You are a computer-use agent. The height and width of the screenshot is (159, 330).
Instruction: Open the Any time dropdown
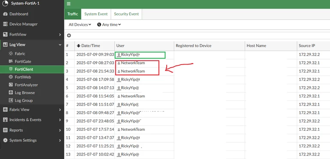click(109, 24)
